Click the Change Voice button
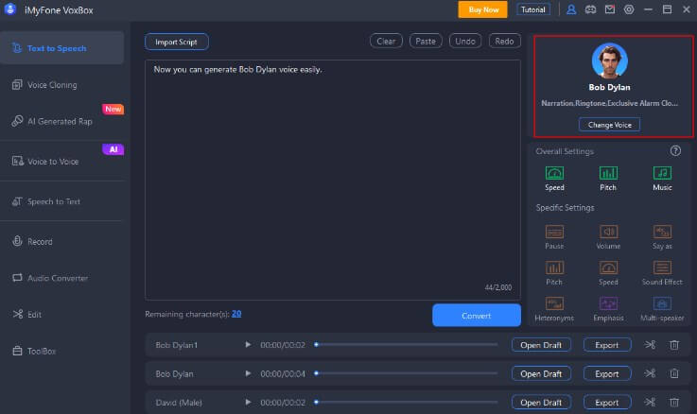 (x=609, y=125)
